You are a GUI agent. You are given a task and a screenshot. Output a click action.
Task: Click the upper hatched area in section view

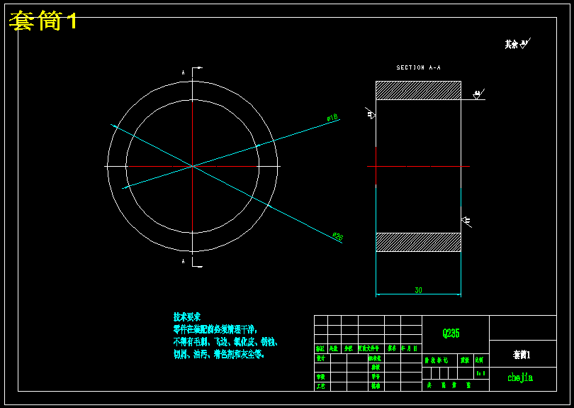pyautogui.click(x=418, y=90)
